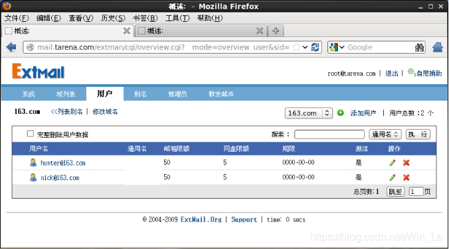Delete nick@163.com with the red X
This screenshot has width=449, height=249.
pyautogui.click(x=406, y=177)
